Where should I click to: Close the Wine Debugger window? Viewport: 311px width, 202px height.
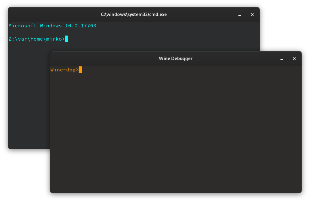tap(294, 59)
